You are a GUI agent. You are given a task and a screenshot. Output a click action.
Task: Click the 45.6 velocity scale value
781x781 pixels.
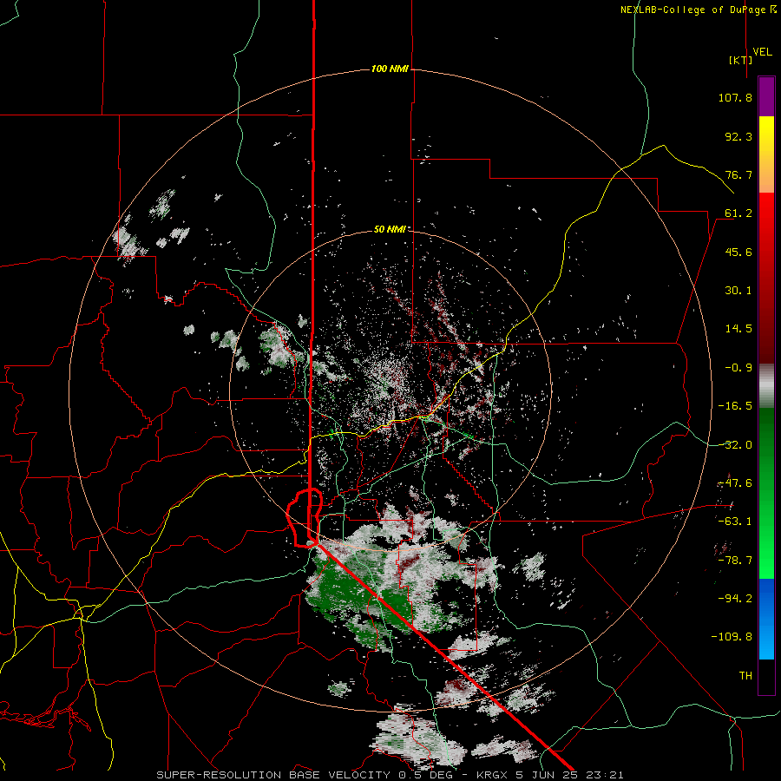(738, 252)
